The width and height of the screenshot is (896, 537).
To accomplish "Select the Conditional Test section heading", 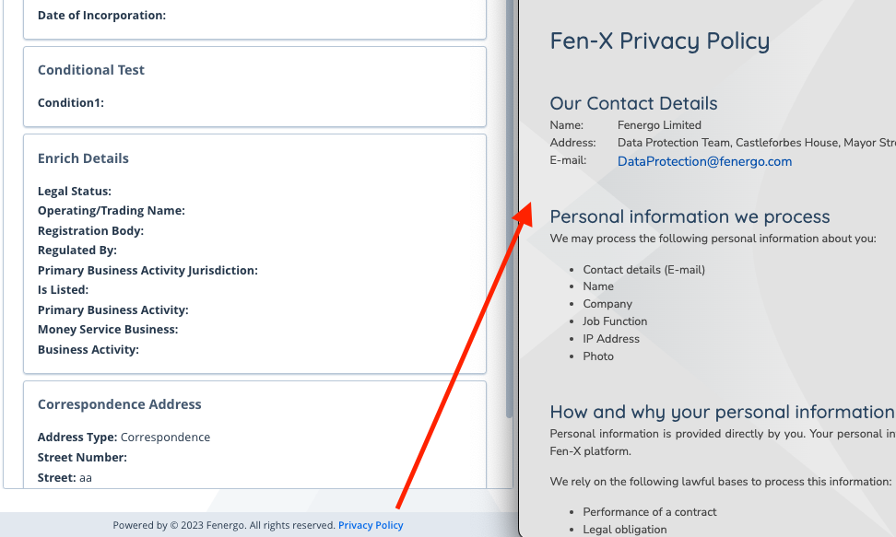I will pyautogui.click(x=91, y=70).
